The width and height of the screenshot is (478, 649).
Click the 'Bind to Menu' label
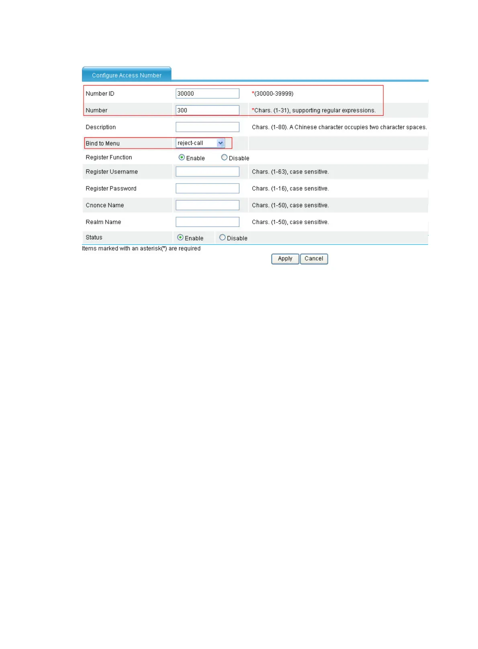click(x=102, y=143)
